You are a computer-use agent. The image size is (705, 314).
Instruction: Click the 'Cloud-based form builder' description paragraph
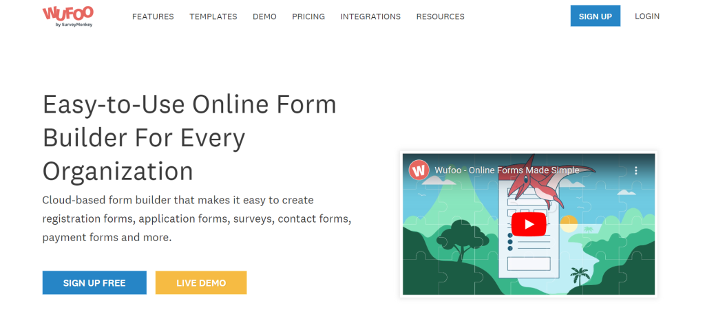[x=197, y=218]
